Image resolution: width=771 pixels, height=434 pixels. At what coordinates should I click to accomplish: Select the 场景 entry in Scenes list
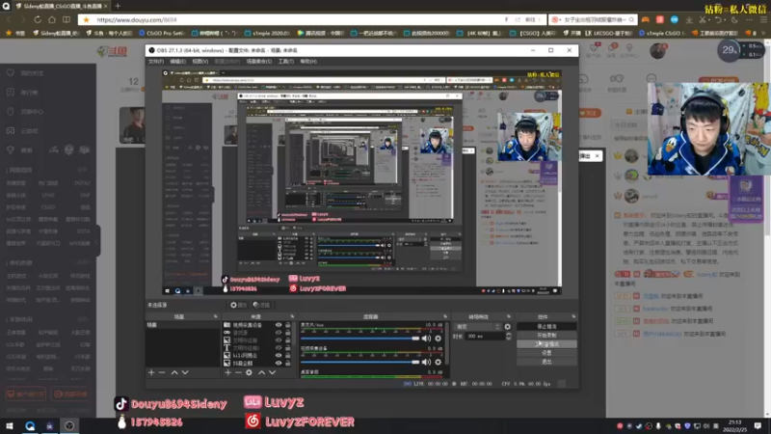coord(182,325)
